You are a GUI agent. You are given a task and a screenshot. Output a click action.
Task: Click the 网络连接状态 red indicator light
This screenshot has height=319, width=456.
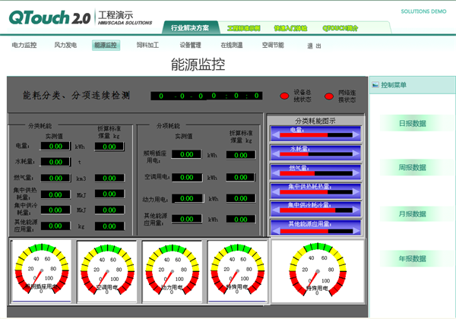[x=329, y=96]
